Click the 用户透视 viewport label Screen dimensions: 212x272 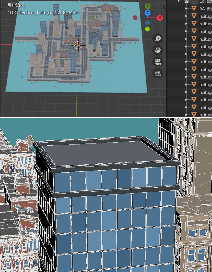coord(16,5)
